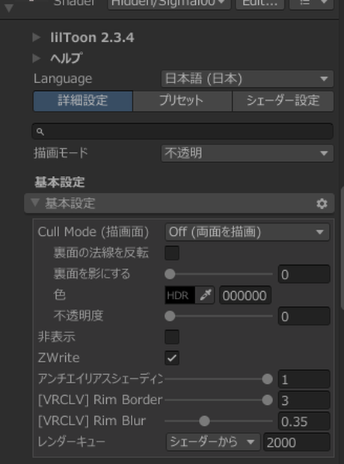This screenshot has height=464, width=344.
Task: Collapse the 基本設定 section header
Action: pos(179,204)
